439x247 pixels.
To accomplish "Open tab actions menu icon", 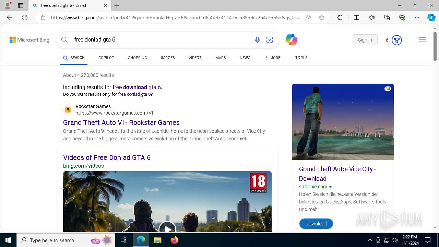I will pos(21,5).
